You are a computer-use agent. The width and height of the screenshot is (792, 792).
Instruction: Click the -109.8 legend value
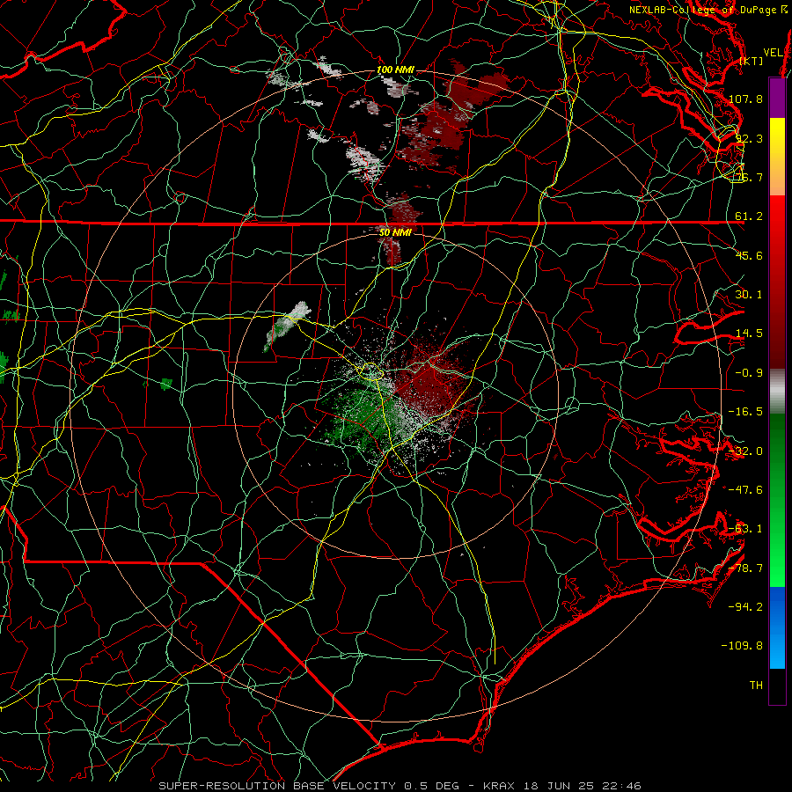[x=743, y=646]
